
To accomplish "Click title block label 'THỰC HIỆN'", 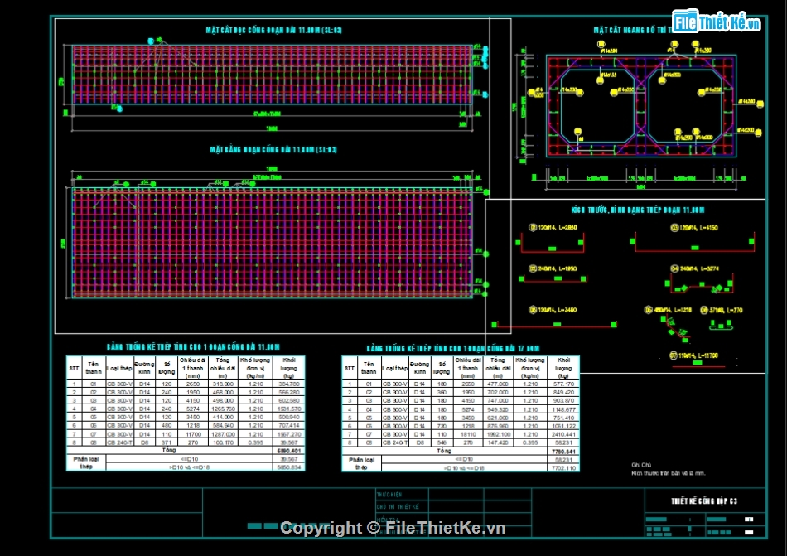I will click(389, 495).
